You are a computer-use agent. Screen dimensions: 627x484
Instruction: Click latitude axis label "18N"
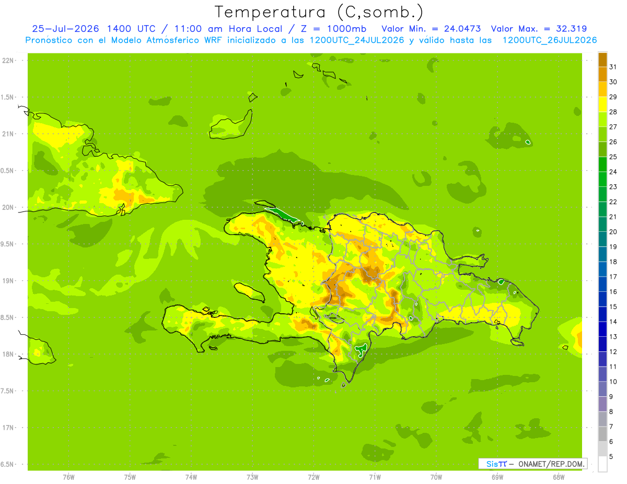click(x=8, y=355)
